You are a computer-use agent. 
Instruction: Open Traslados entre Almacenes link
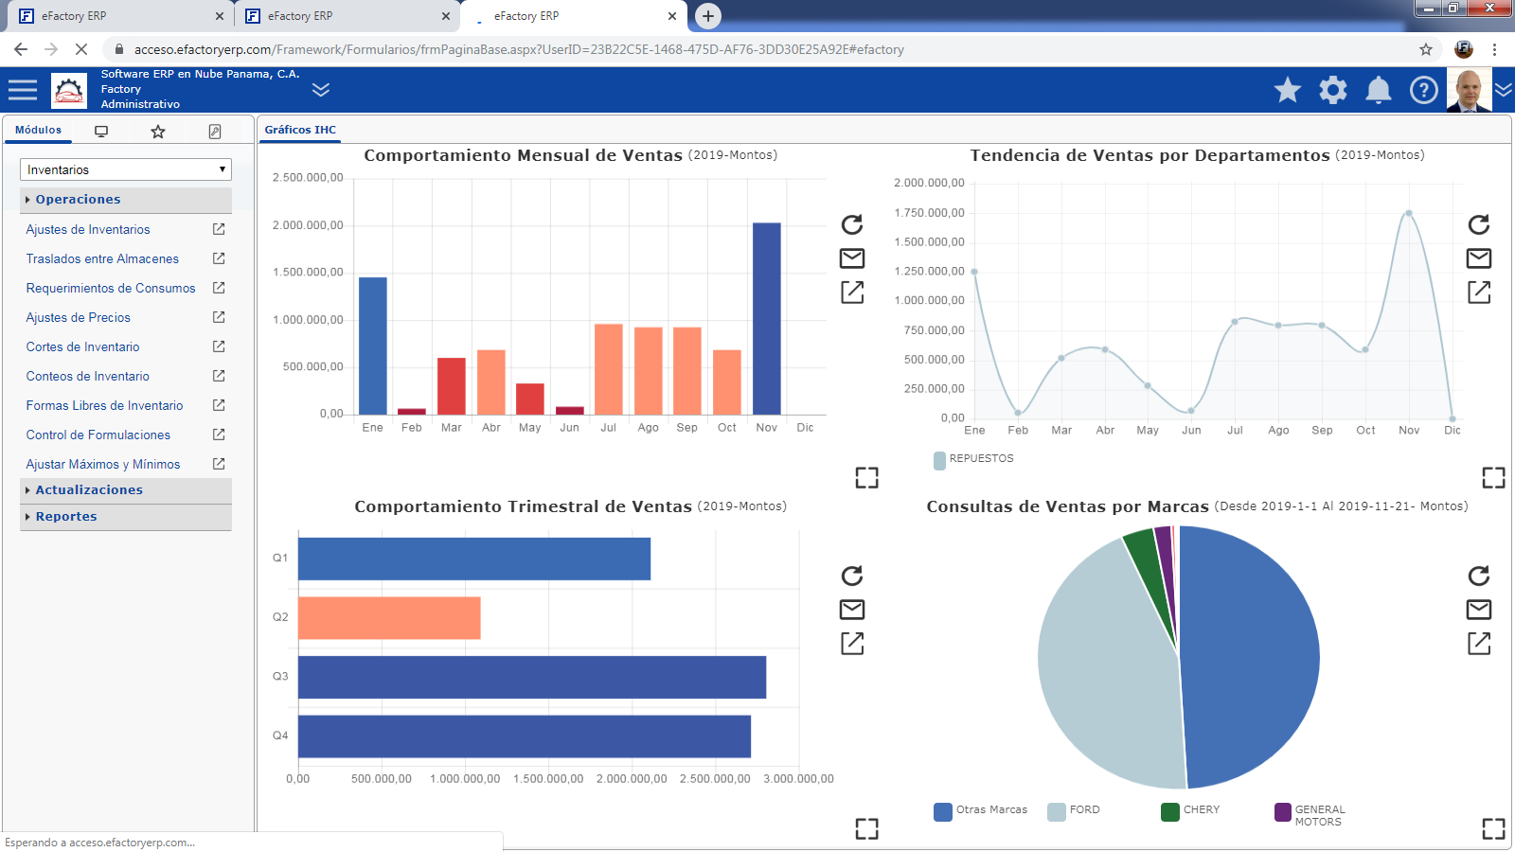click(102, 259)
